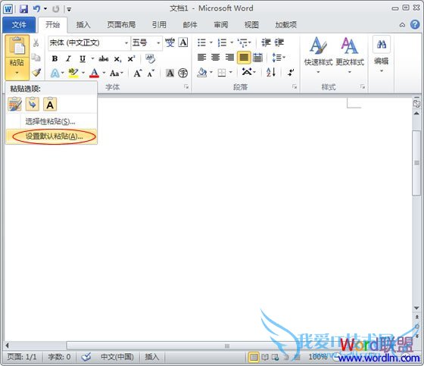Undo the last action
Screen dimensions: 424x366
(36, 9)
